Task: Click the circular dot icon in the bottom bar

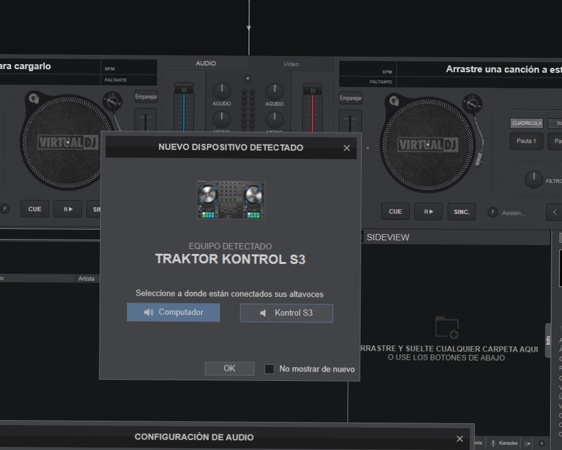Action: tap(541, 444)
